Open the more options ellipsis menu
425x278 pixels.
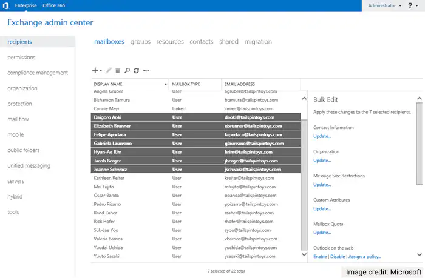pos(146,71)
